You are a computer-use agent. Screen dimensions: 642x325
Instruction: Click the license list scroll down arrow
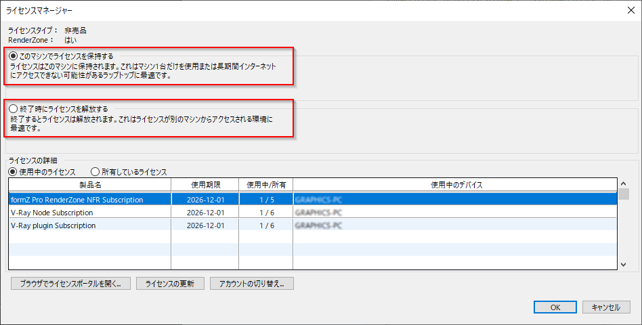623,265
